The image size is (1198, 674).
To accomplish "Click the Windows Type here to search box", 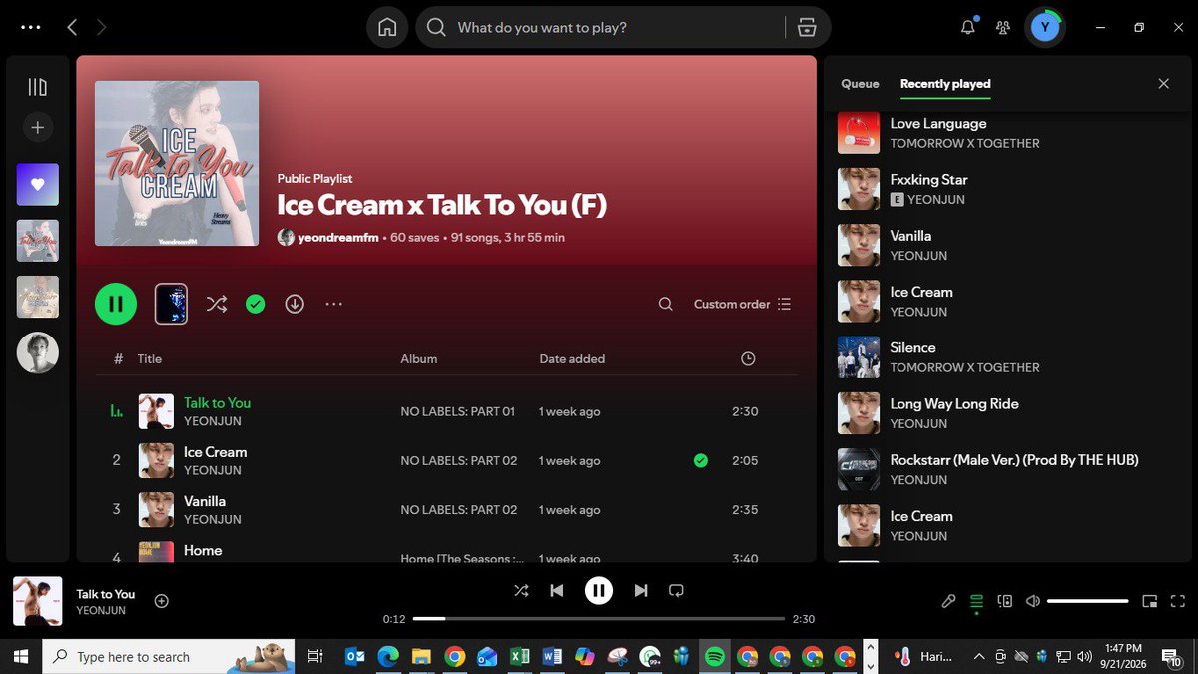I will [170, 657].
